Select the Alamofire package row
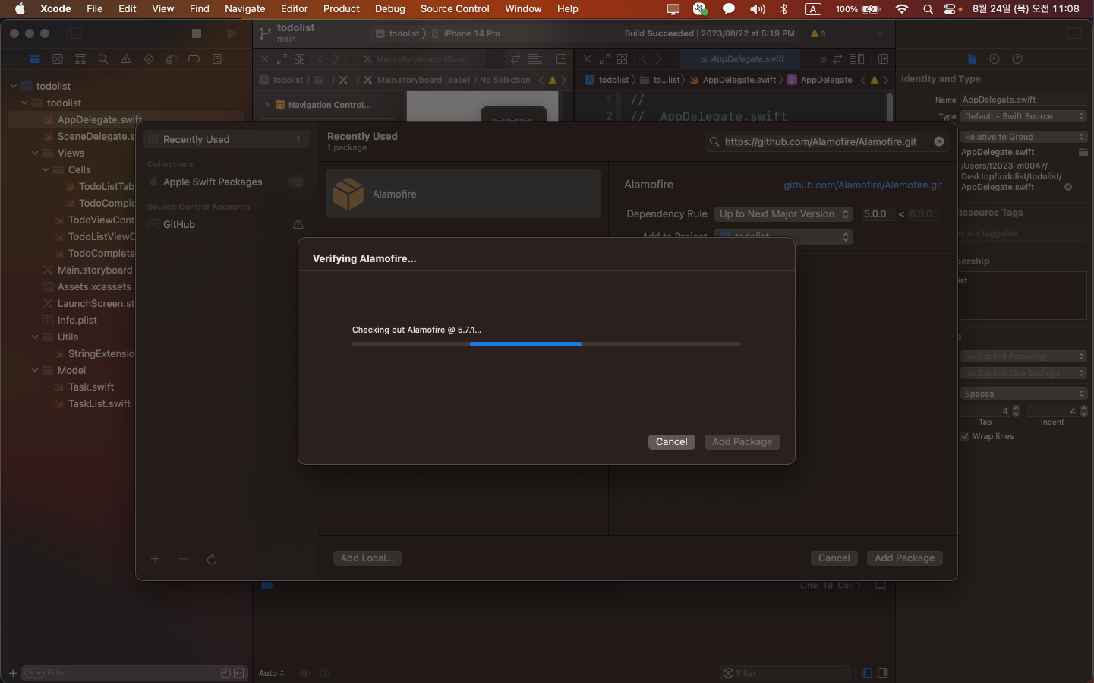Viewport: 1094px width, 683px height. (463, 194)
